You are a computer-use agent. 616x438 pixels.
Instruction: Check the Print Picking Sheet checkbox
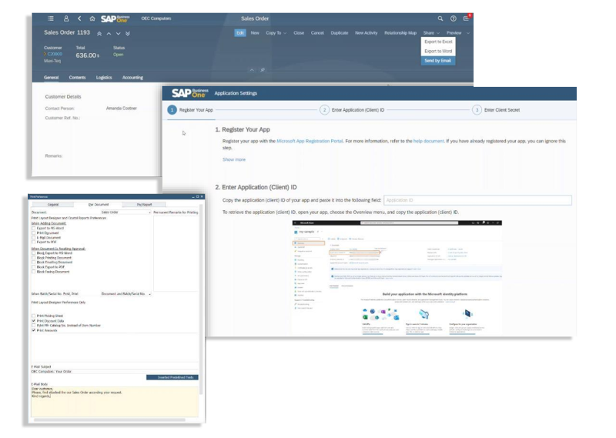33,316
